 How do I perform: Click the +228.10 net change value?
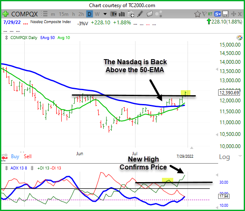(x=101, y=23)
